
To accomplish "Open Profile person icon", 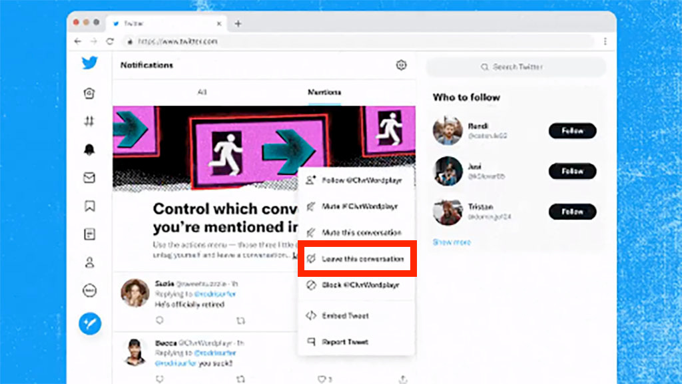I will [x=90, y=262].
